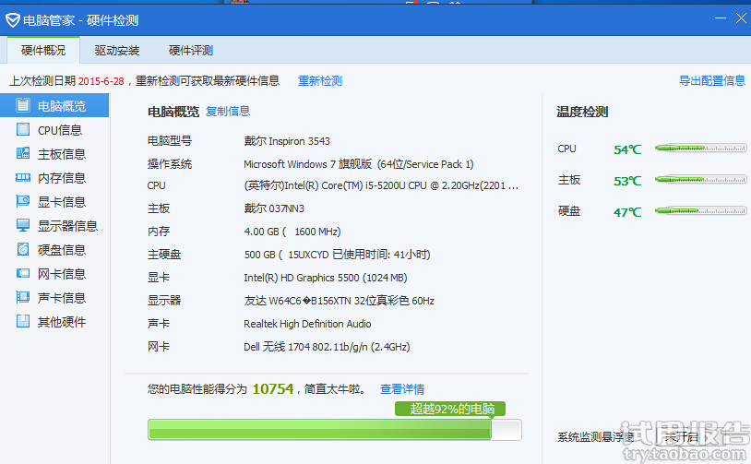Click the 重新检测 link
Image resolution: width=751 pixels, height=464 pixels.
point(320,81)
